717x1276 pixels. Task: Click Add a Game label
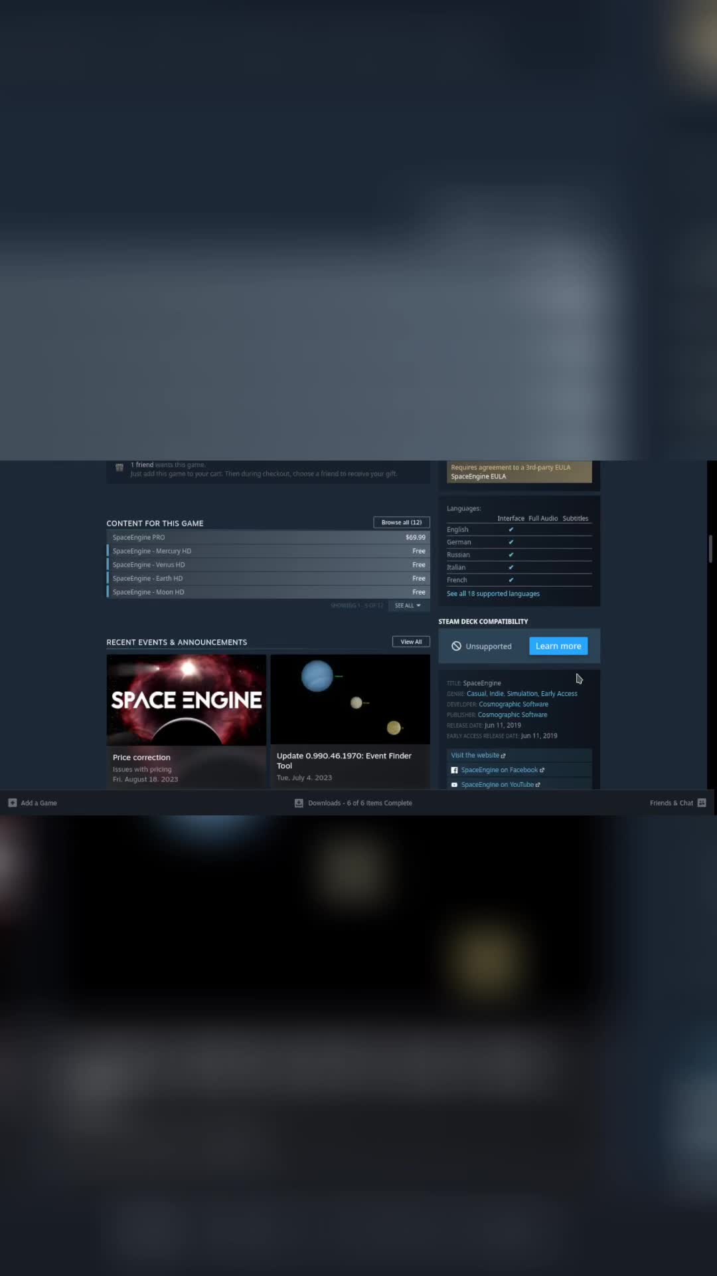coord(39,803)
